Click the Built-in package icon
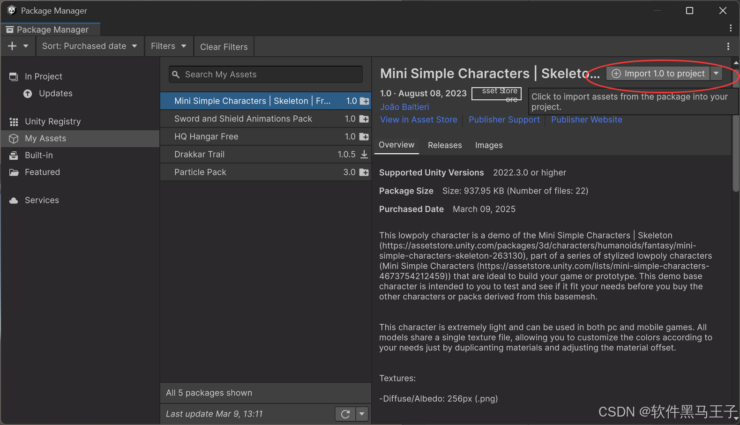This screenshot has height=425, width=740. point(14,156)
